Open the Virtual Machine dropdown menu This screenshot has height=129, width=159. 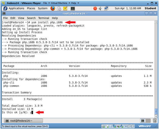click(60, 3)
